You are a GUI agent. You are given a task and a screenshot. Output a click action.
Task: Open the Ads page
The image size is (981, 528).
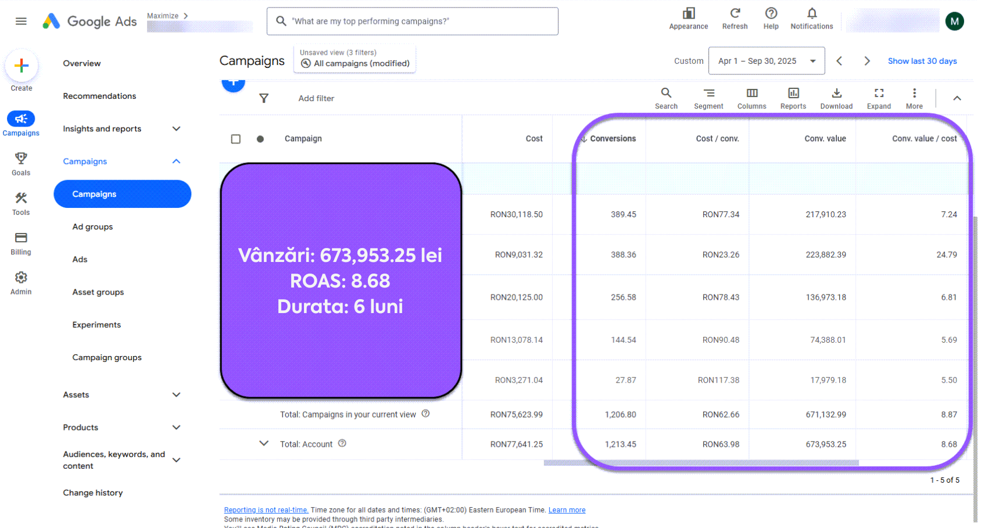[x=80, y=259]
